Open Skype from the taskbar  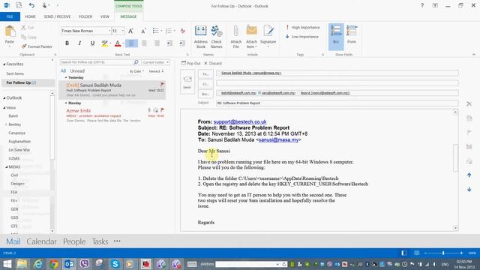(115, 264)
